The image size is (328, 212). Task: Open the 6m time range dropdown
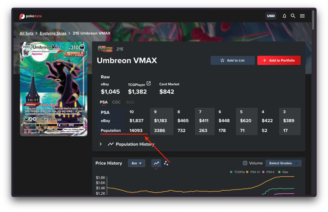coord(137,163)
